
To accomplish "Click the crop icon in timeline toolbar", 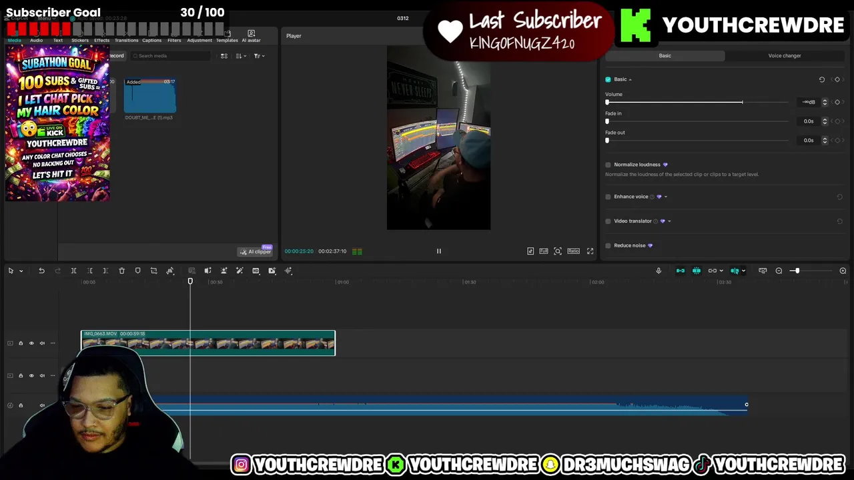I will coord(153,271).
